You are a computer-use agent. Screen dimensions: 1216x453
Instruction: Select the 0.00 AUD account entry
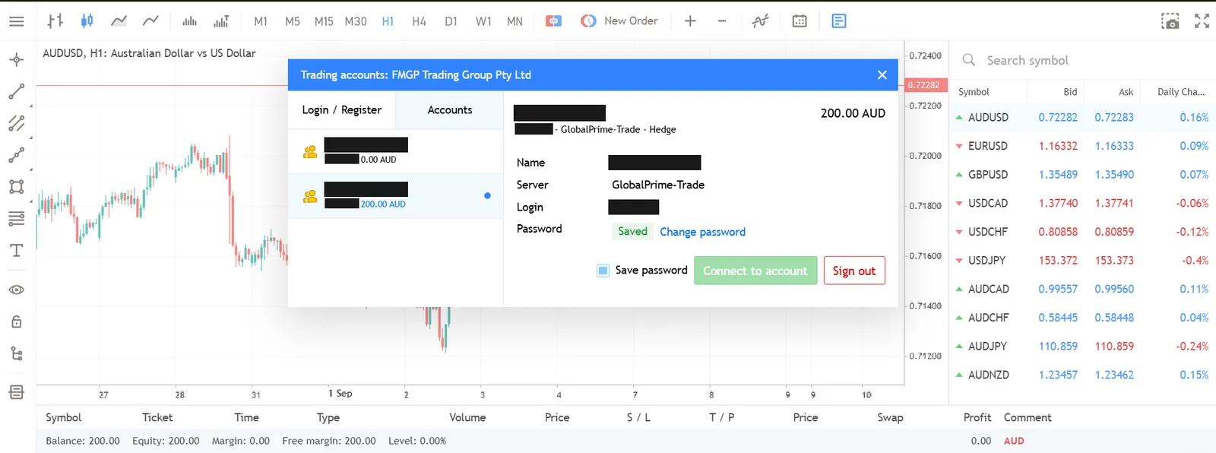coord(395,151)
